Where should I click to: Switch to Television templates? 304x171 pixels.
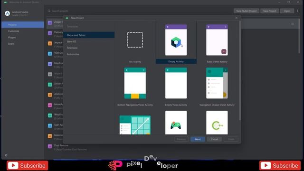89,48
